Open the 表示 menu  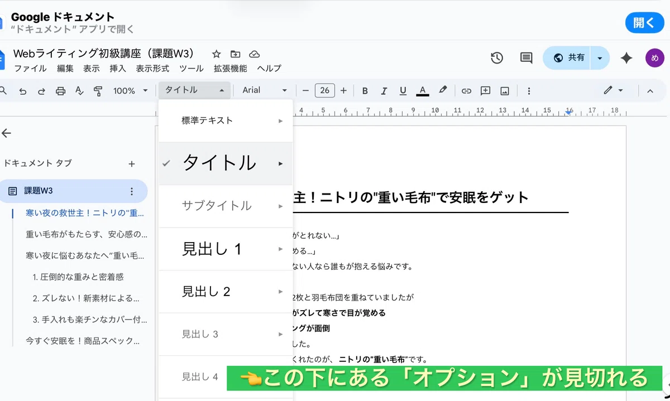(x=91, y=69)
